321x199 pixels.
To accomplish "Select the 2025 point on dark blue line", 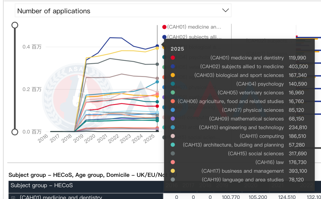I will pos(157,46).
